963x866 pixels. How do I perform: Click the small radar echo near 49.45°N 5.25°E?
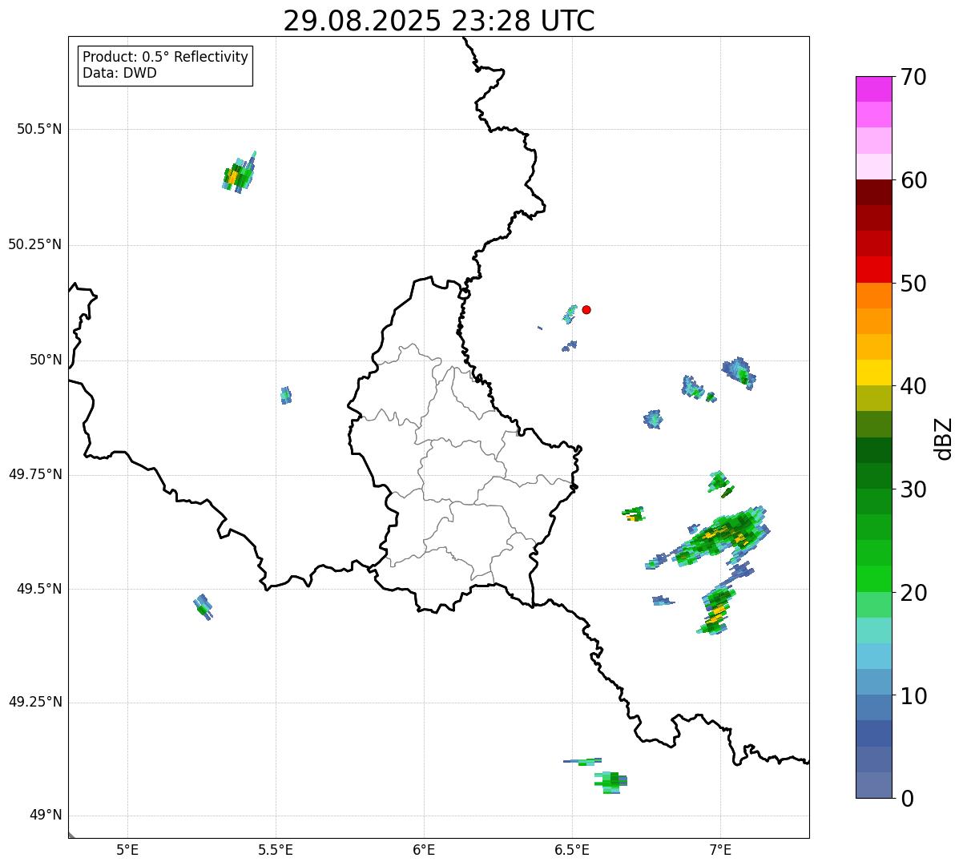pos(203,607)
